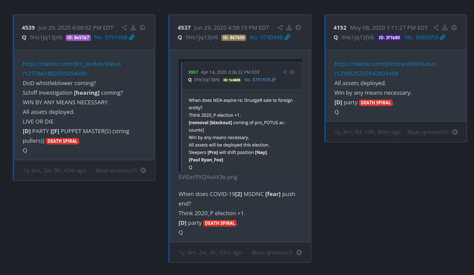The height and width of the screenshot is (275, 474).
Task: Click the ID: 867650 tan badge
Action: point(234,38)
